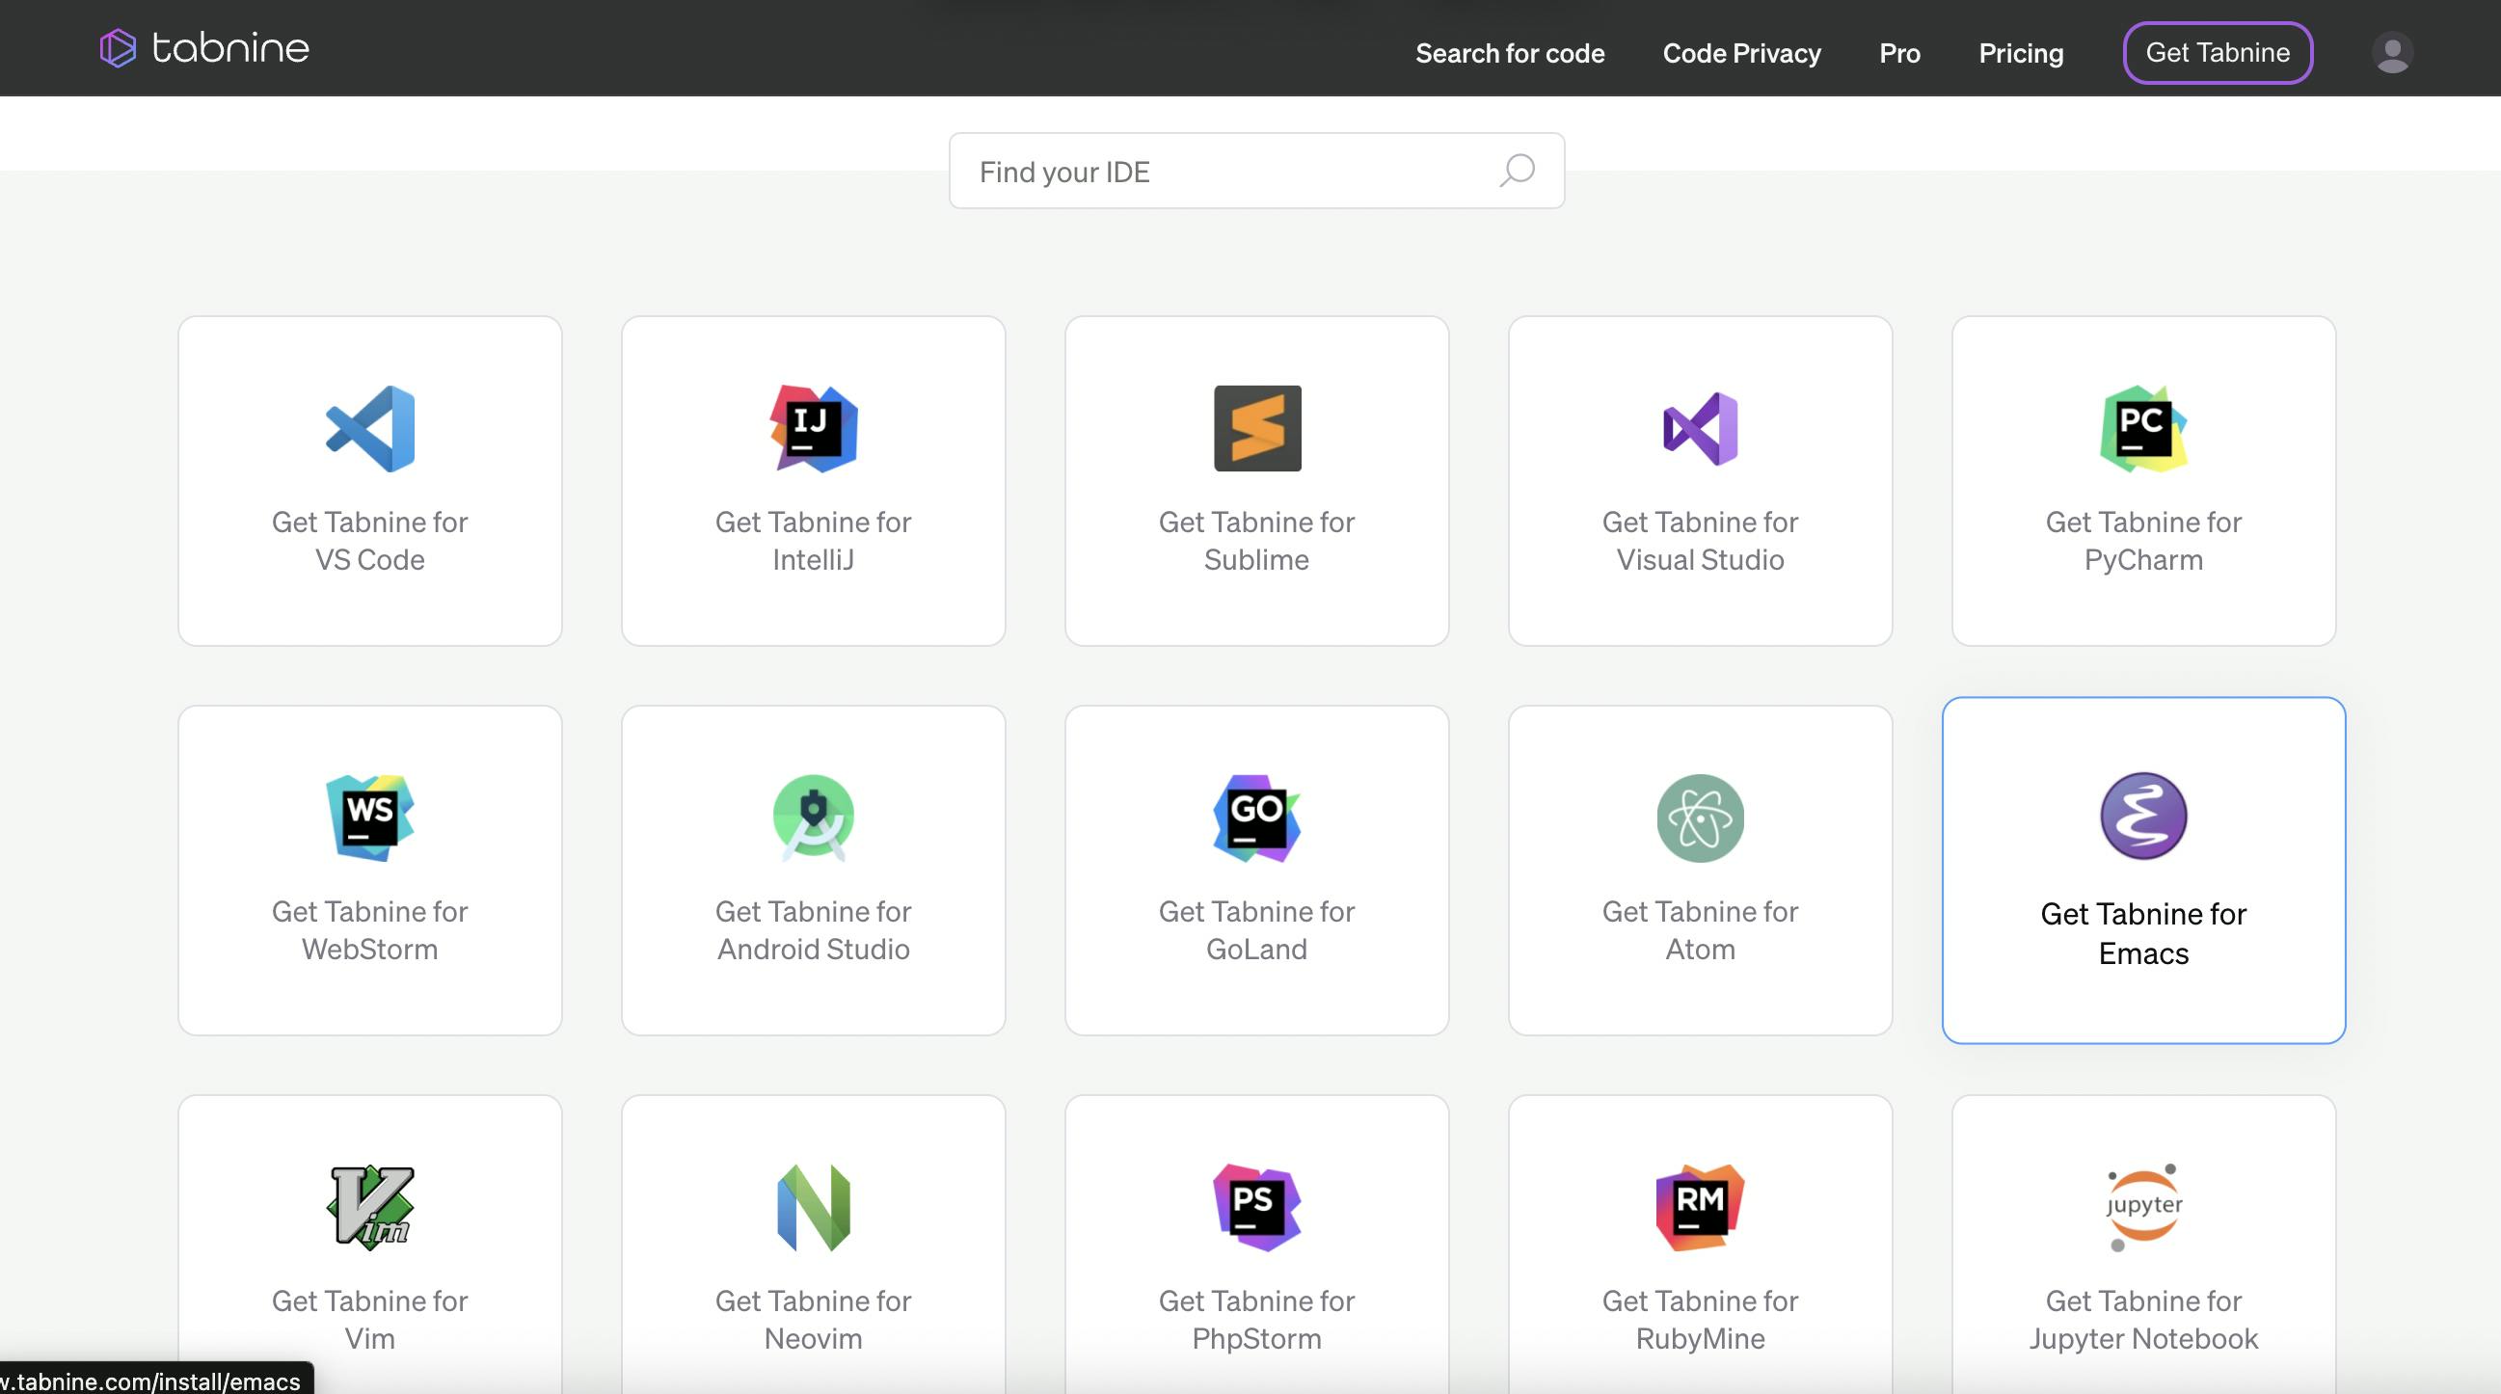
Task: Click the Get Tabnine header button
Action: (x=2218, y=52)
